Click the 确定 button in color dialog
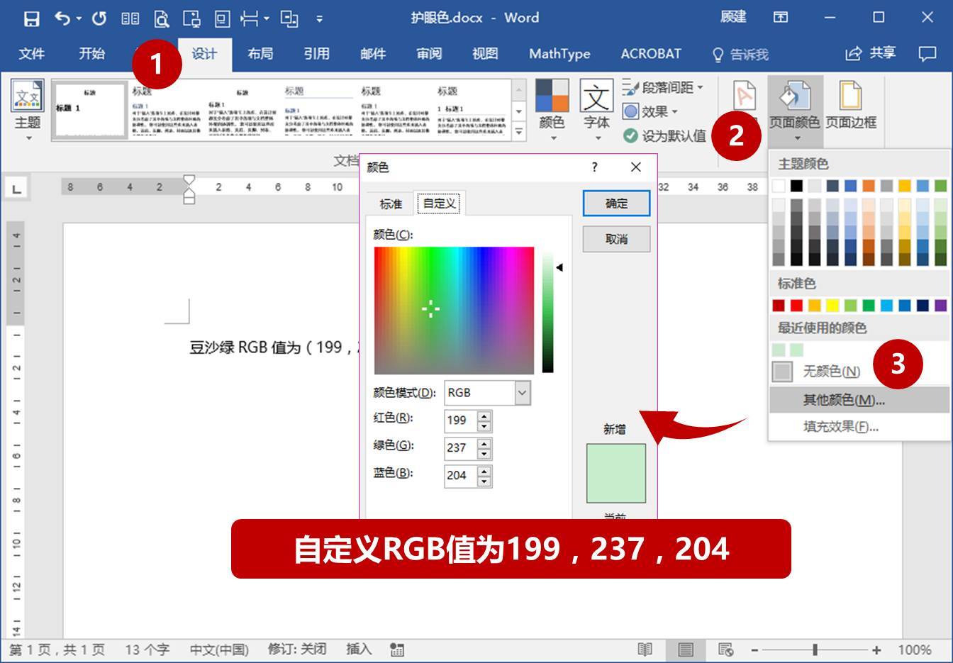Viewport: 953px width, 663px height. (x=615, y=203)
